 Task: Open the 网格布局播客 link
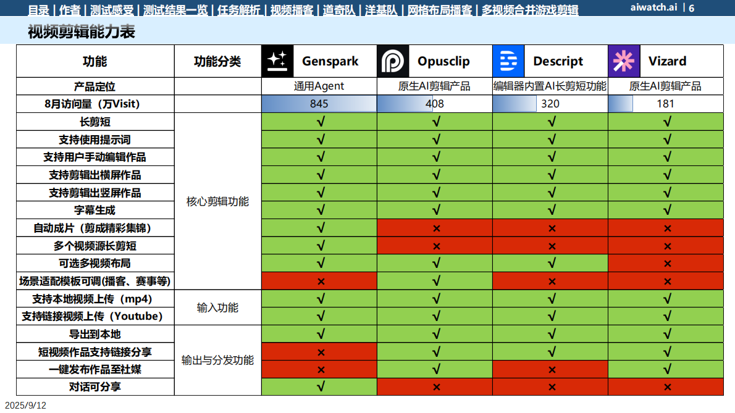440,10
